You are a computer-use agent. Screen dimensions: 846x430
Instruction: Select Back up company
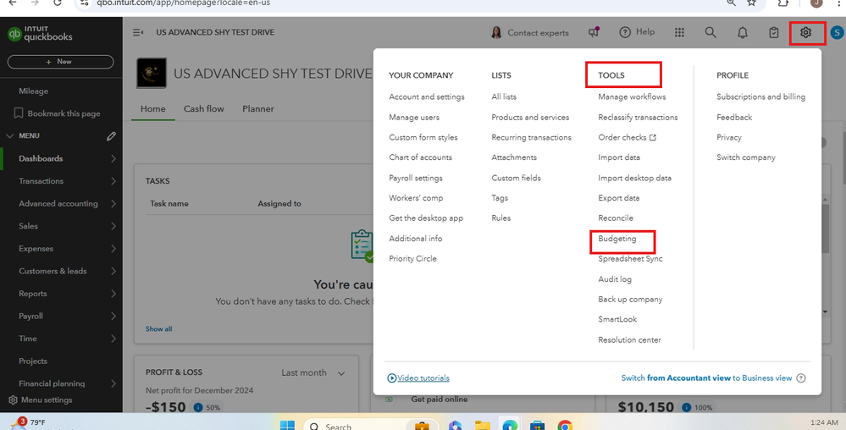[630, 300]
